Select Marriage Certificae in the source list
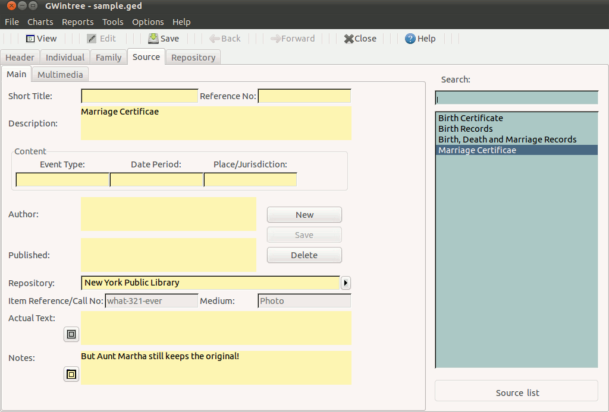Image resolution: width=609 pixels, height=412 pixels. pyautogui.click(x=517, y=150)
